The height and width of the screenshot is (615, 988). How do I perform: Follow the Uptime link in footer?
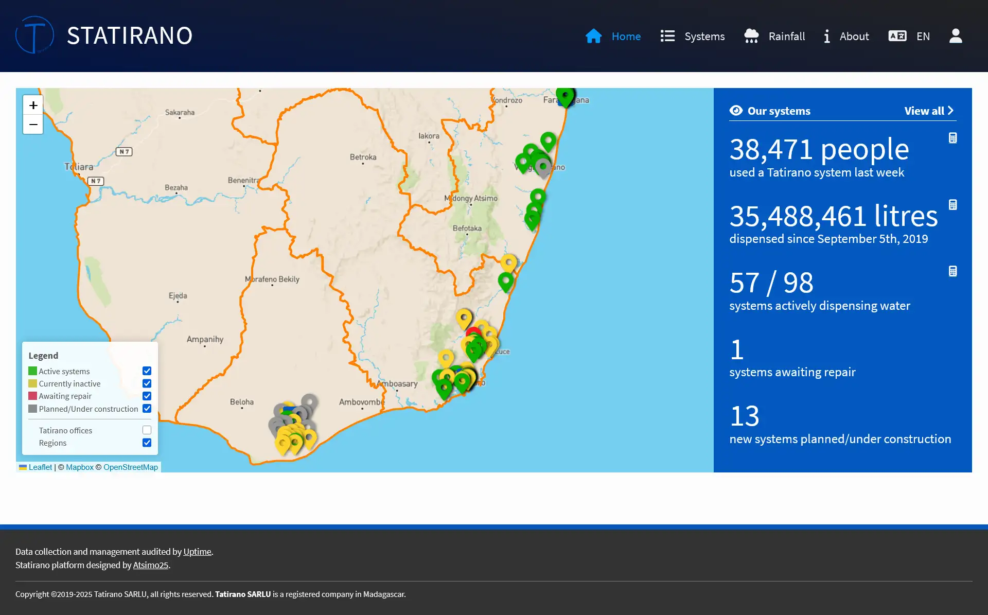(197, 552)
